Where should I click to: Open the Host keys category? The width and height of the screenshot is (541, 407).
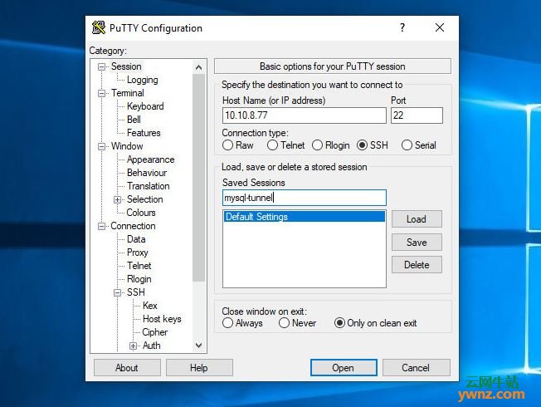(x=162, y=319)
